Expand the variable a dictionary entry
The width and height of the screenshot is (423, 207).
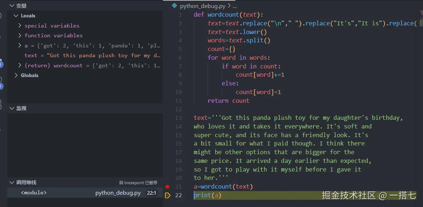pyautogui.click(x=20, y=46)
